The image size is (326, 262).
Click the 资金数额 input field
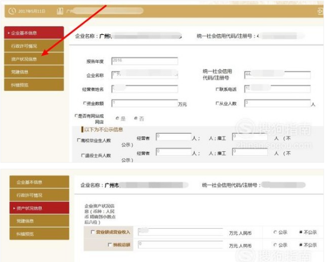(x=145, y=103)
